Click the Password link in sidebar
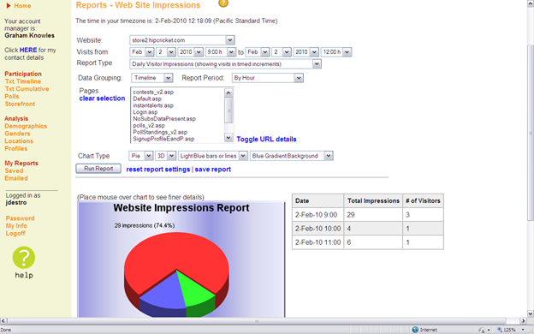This screenshot has height=334, width=534. pos(20,218)
